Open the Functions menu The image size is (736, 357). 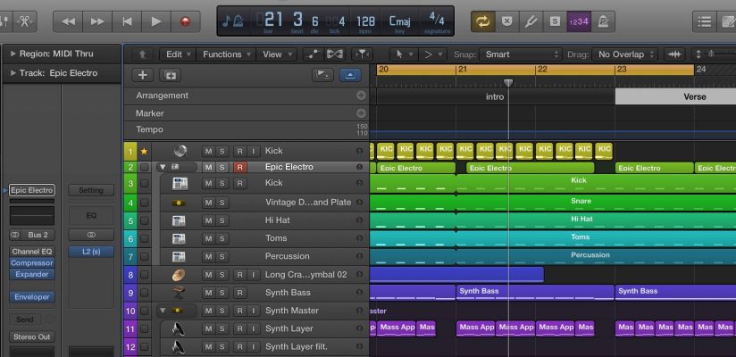coord(226,54)
